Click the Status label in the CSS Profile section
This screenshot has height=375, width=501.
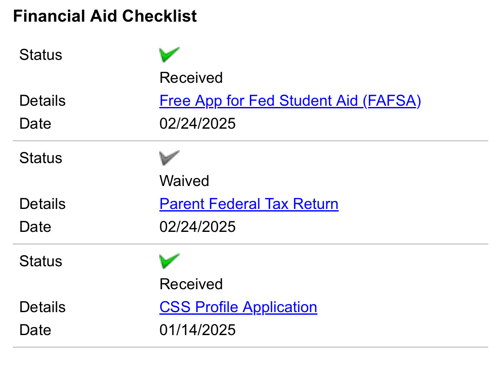40,261
